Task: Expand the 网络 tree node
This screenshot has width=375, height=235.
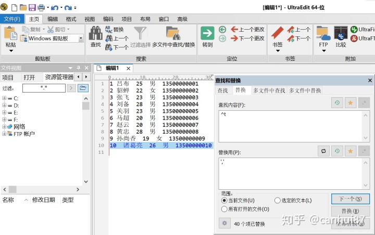Action: pos(4,126)
